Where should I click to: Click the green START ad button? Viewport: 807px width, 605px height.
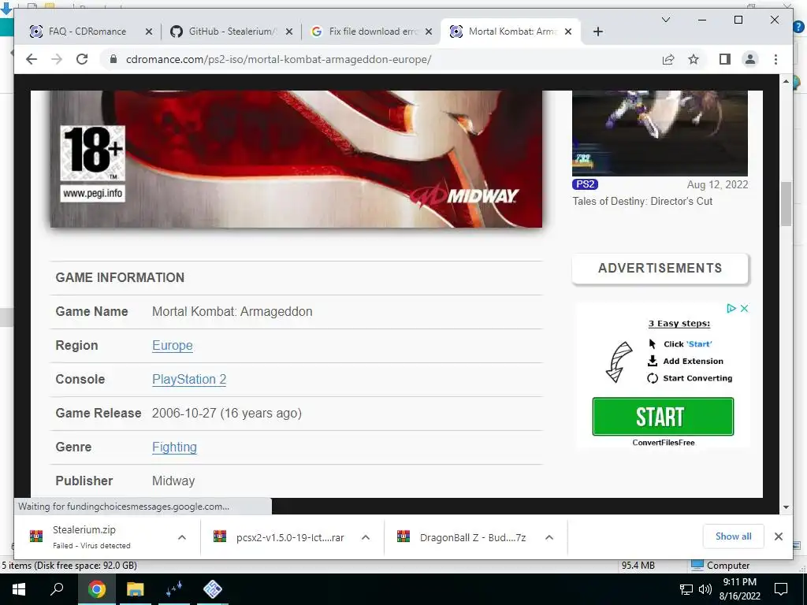(x=663, y=416)
